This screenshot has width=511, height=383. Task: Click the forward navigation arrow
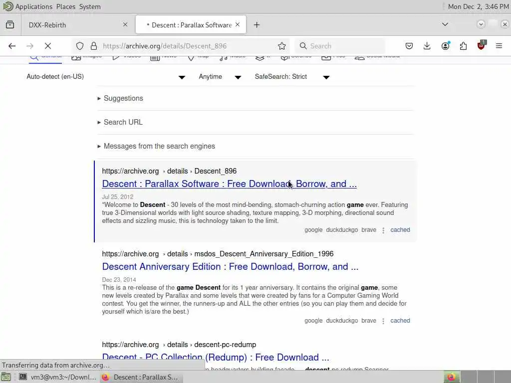point(30,46)
